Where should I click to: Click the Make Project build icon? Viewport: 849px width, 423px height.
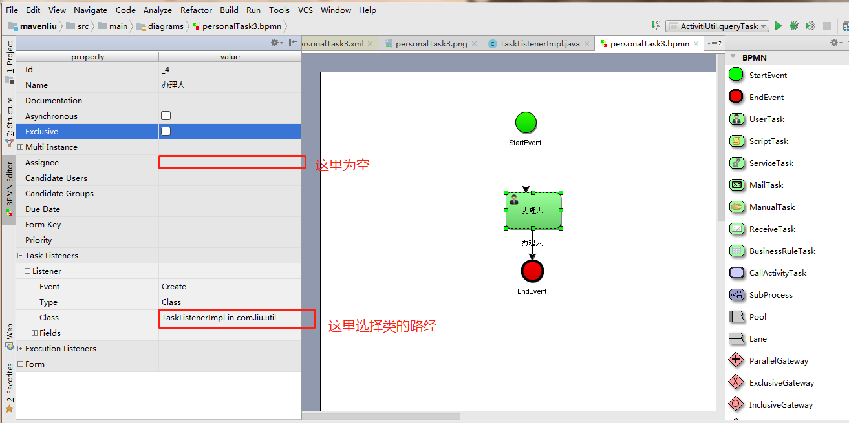(657, 26)
